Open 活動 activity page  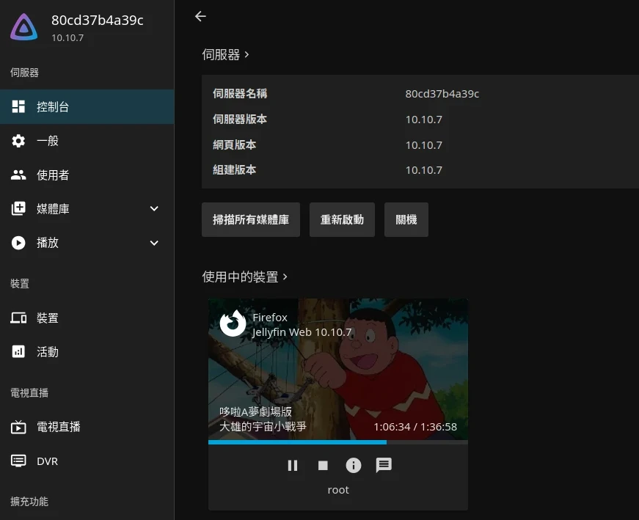click(x=47, y=352)
